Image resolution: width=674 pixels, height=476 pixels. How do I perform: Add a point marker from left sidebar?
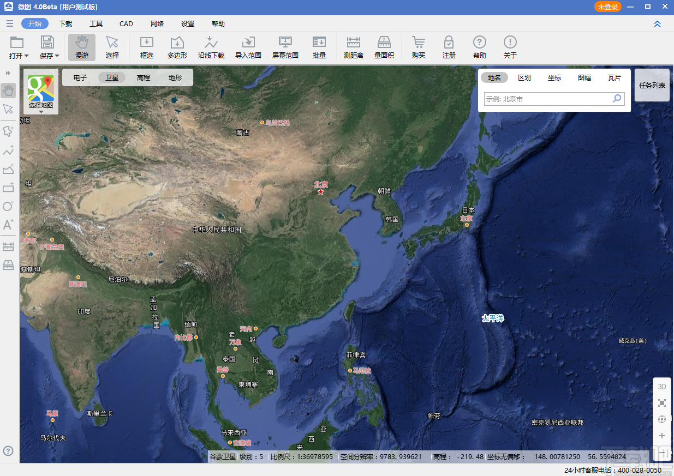[x=8, y=131]
